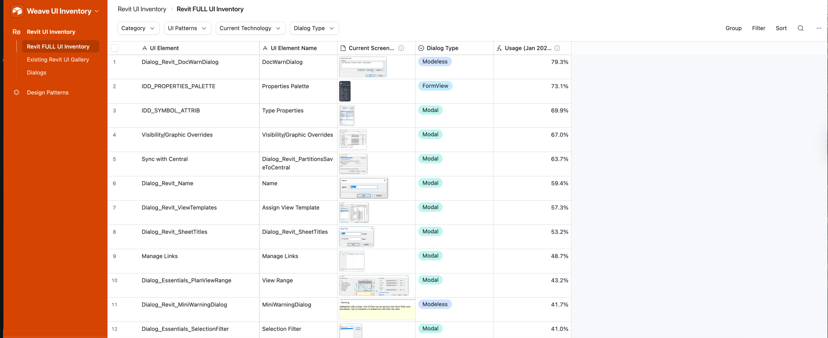Click the Group button
Viewport: 828px width, 338px height.
tap(734, 28)
